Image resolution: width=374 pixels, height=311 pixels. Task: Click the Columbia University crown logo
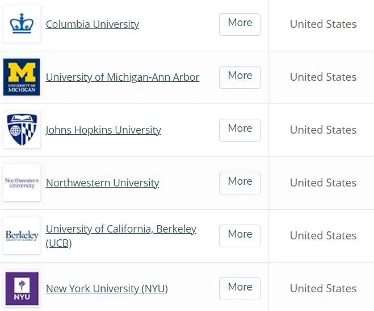pos(22,24)
